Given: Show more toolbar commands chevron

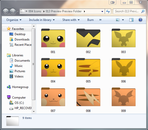Looking at the screenshot, I should pyautogui.click(x=100, y=20).
